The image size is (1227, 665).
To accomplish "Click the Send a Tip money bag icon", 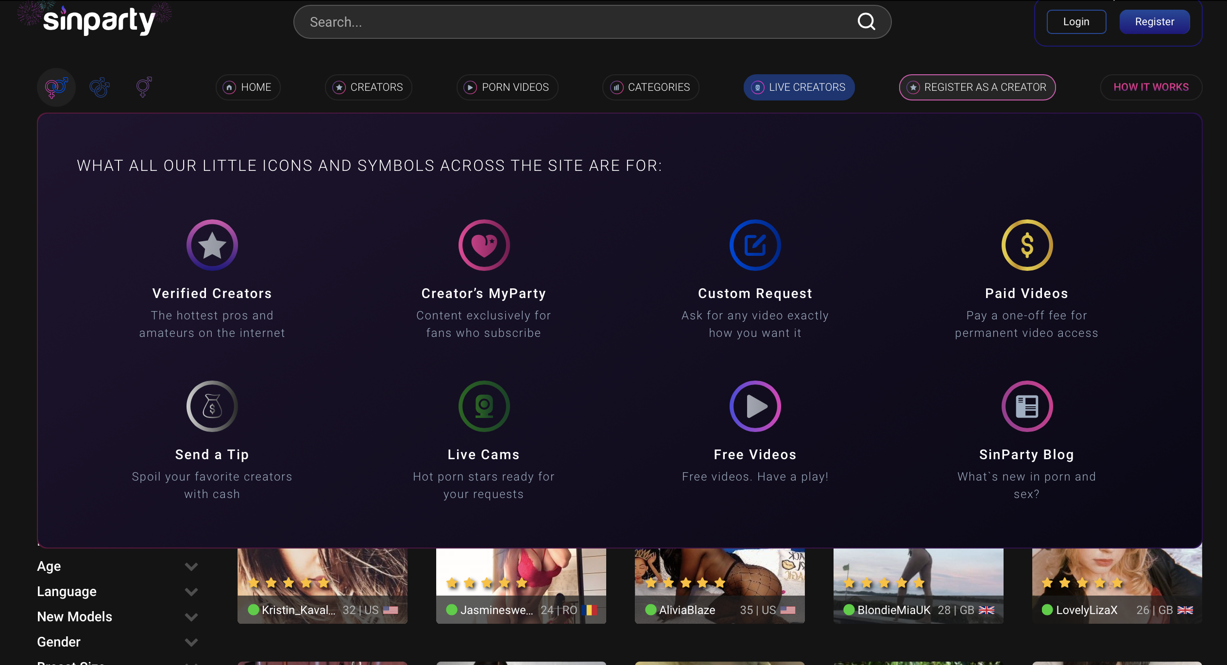I will coord(212,406).
